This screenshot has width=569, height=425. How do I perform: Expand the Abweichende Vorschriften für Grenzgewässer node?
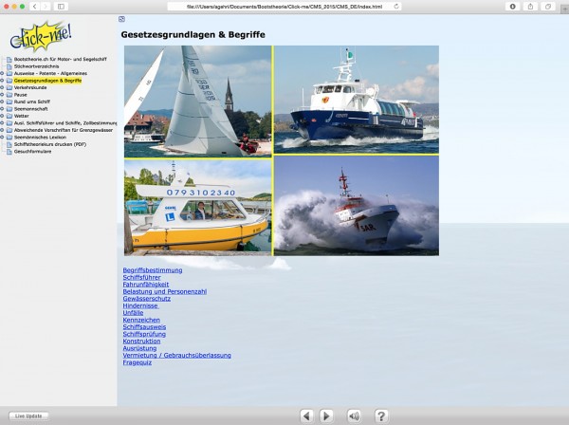[x=2, y=130]
